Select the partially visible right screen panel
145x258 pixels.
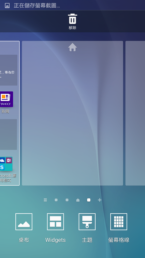click(x=135, y=113)
